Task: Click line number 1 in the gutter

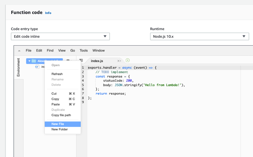Action: [x=83, y=67]
